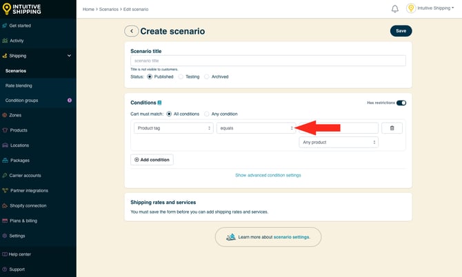Open the equals operator dropdown
Viewport: 462px width, 277px height.
click(x=256, y=127)
